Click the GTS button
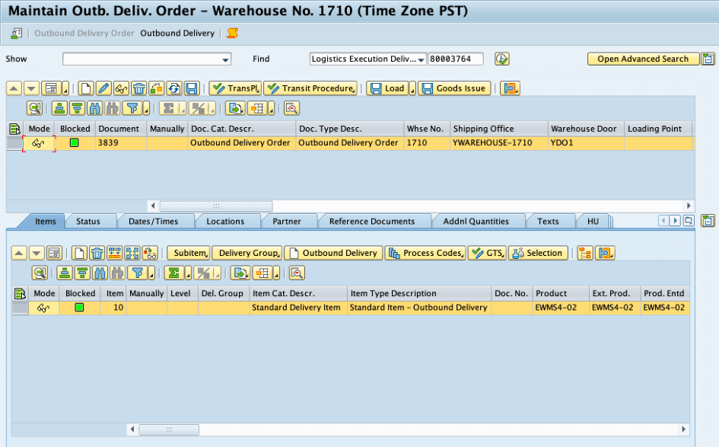 coord(487,253)
